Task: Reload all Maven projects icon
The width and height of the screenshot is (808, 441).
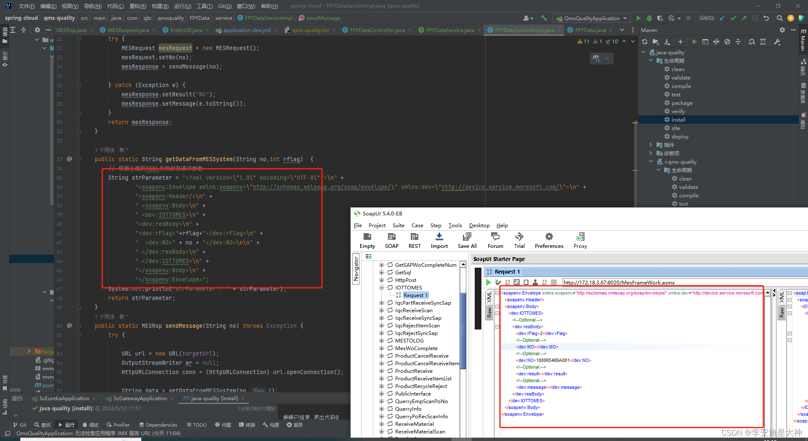Action: click(x=645, y=42)
